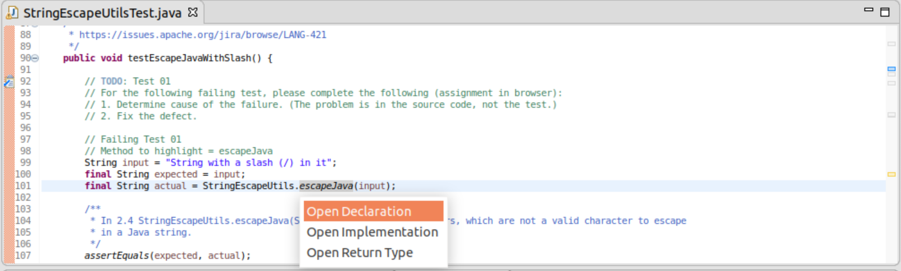
Task: Choose Open Return Type from the popup
Action: click(360, 253)
